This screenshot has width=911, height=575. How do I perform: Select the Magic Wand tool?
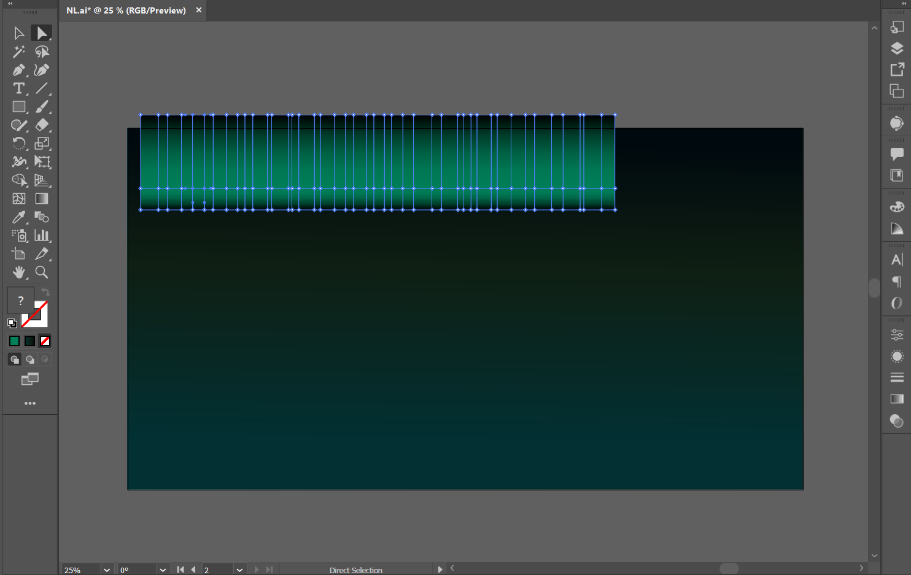(x=19, y=52)
